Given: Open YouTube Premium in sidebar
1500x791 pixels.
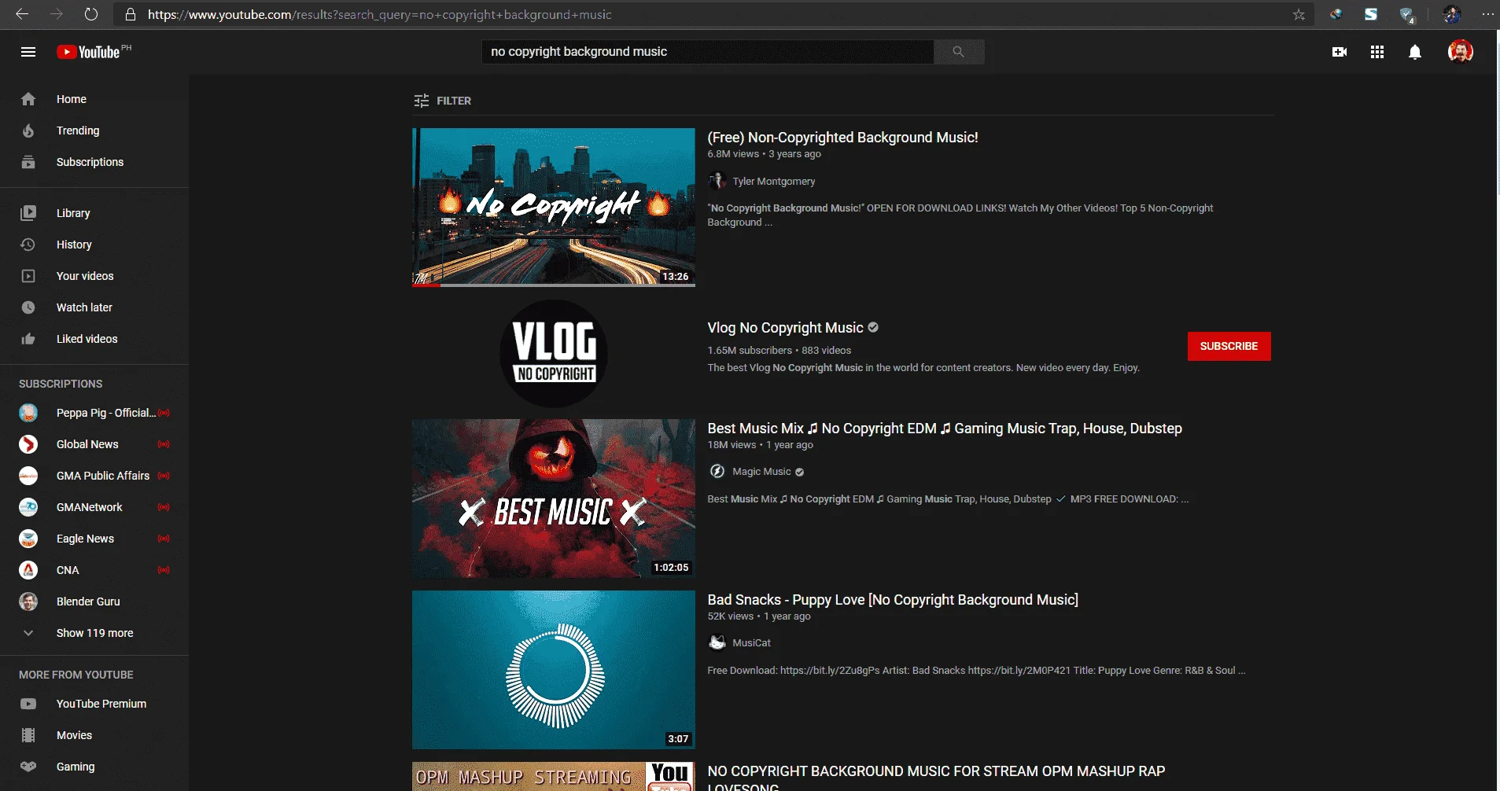Looking at the screenshot, I should 94,704.
